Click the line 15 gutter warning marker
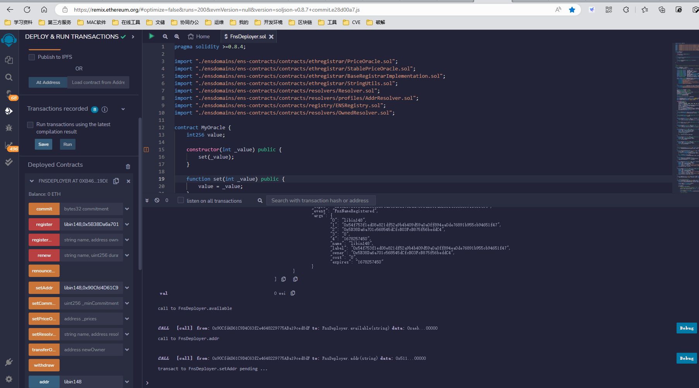699x388 pixels. pyautogui.click(x=146, y=149)
